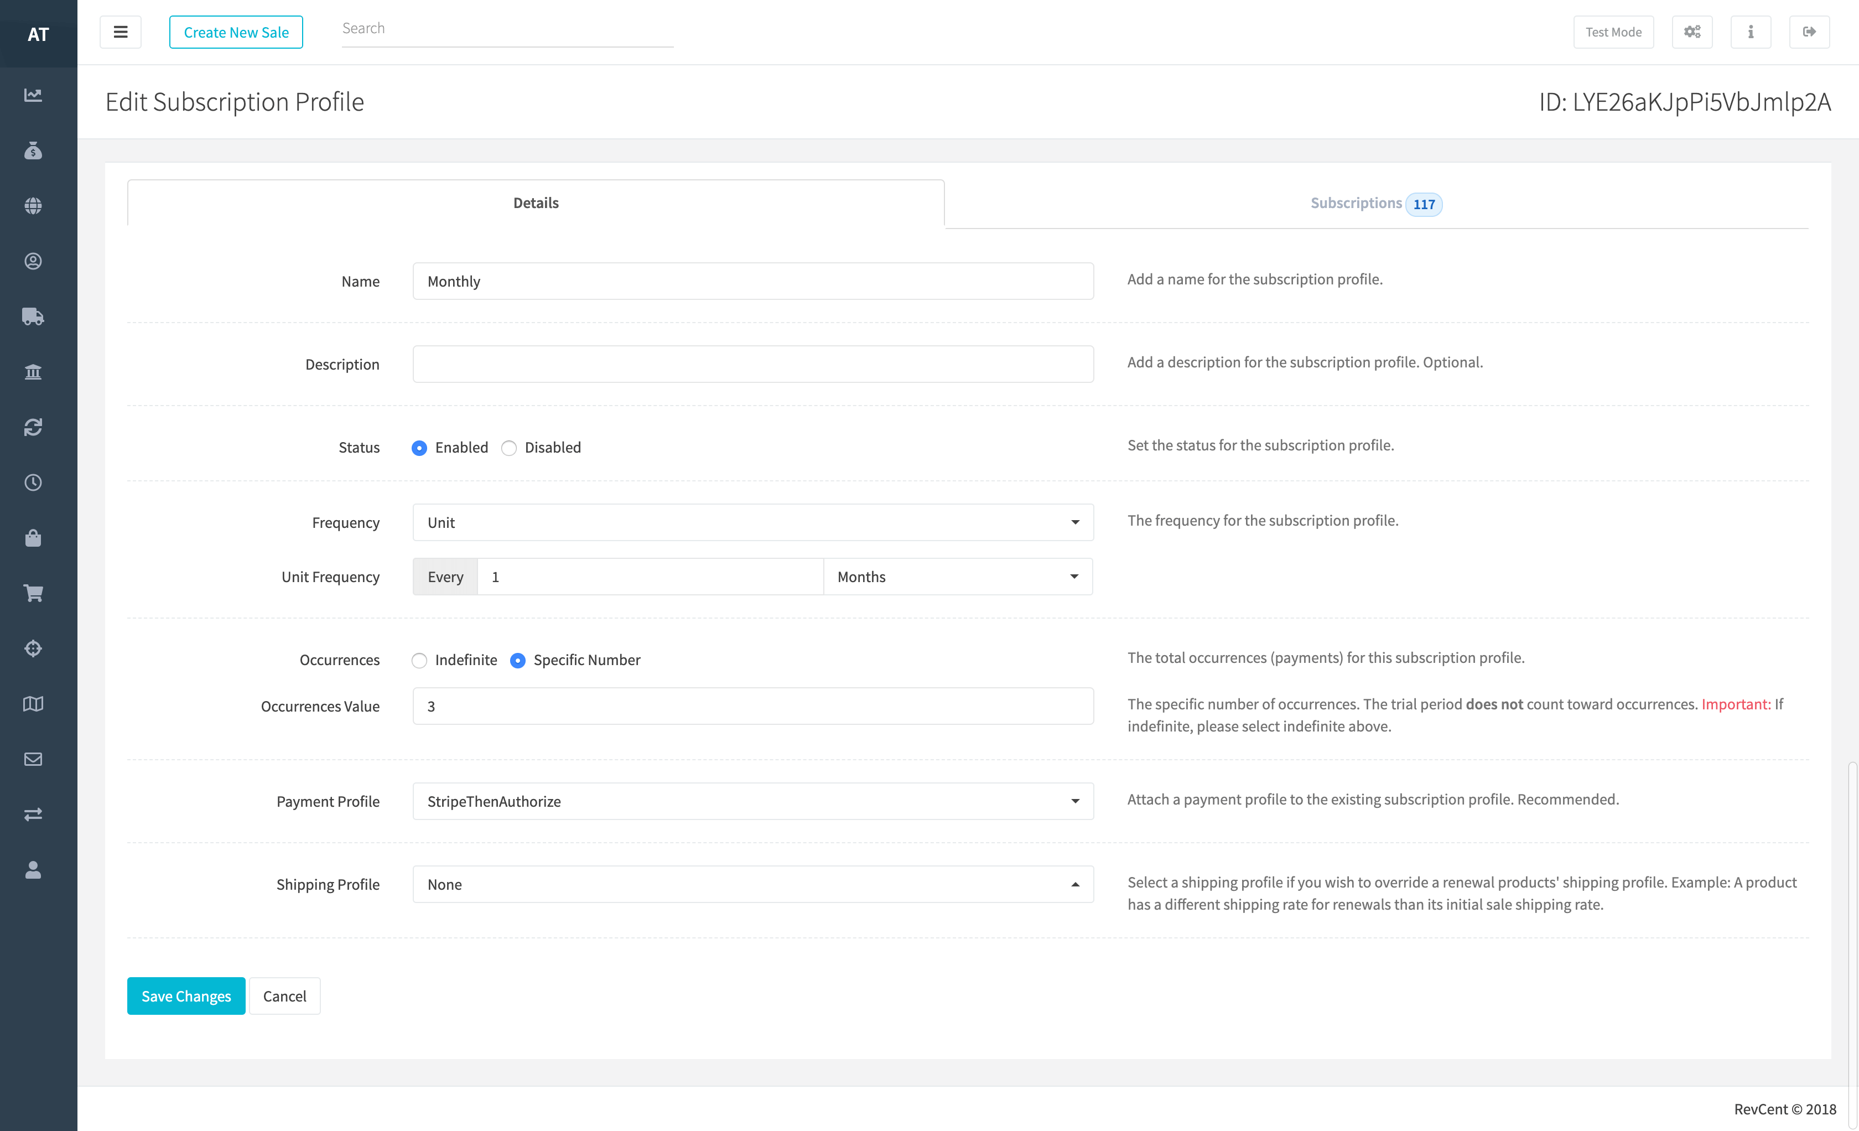Open the shipping truck sidebar icon

[x=33, y=316]
